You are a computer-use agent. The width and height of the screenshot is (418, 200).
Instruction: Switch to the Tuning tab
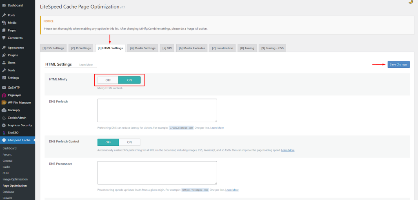(247, 48)
